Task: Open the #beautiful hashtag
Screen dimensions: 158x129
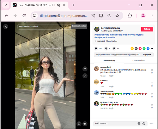Action: point(110,37)
